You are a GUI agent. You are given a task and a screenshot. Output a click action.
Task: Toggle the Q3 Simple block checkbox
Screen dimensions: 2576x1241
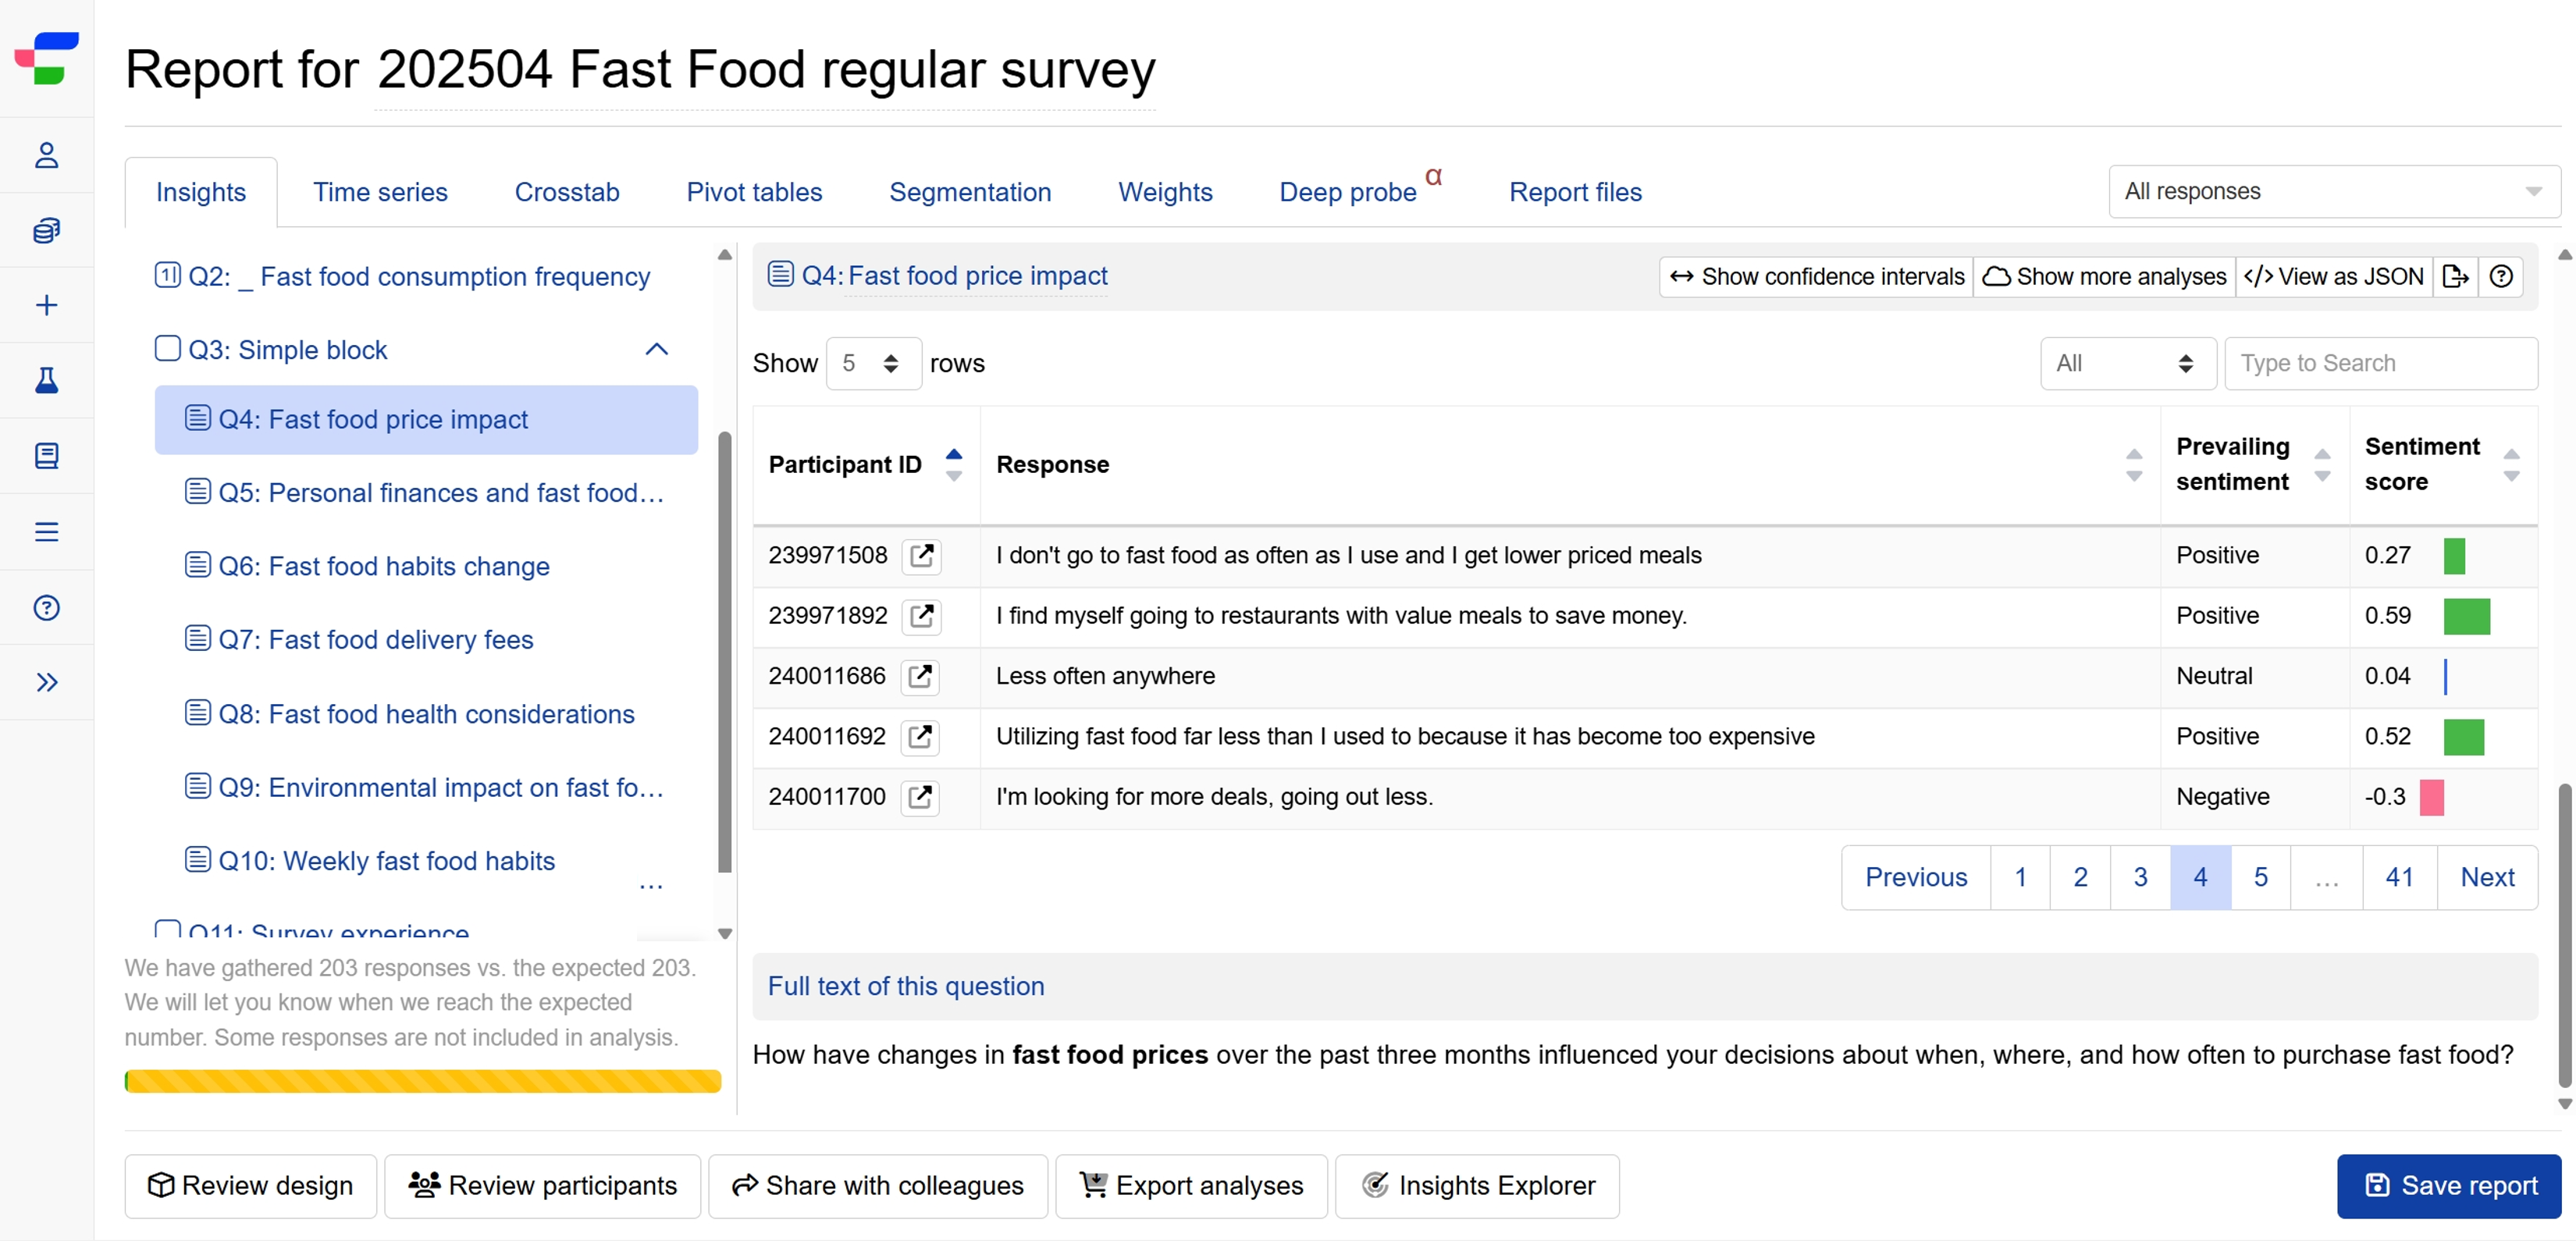coord(167,348)
